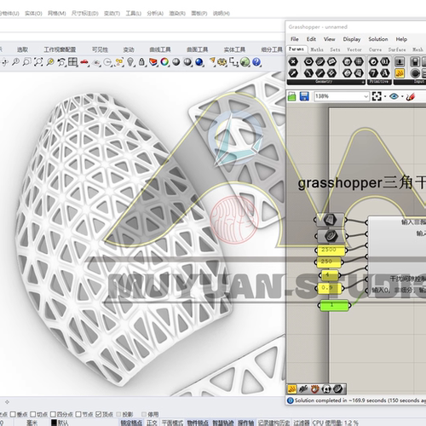Toggle the 智慧轨迹 status bar button

222,423
